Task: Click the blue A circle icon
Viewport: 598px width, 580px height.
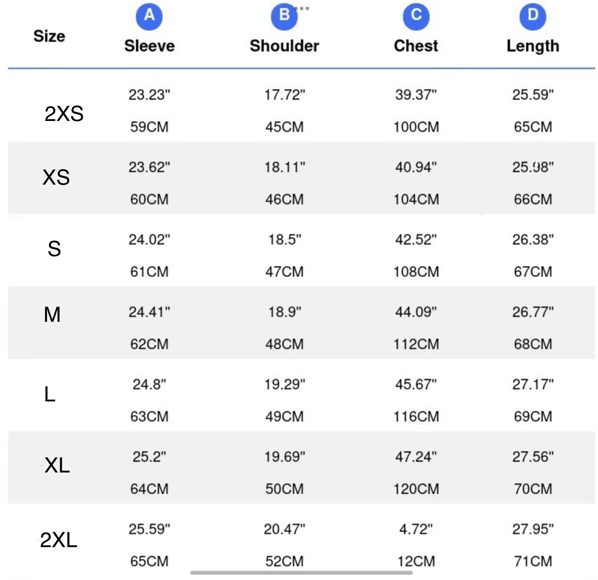Action: pyautogui.click(x=149, y=16)
